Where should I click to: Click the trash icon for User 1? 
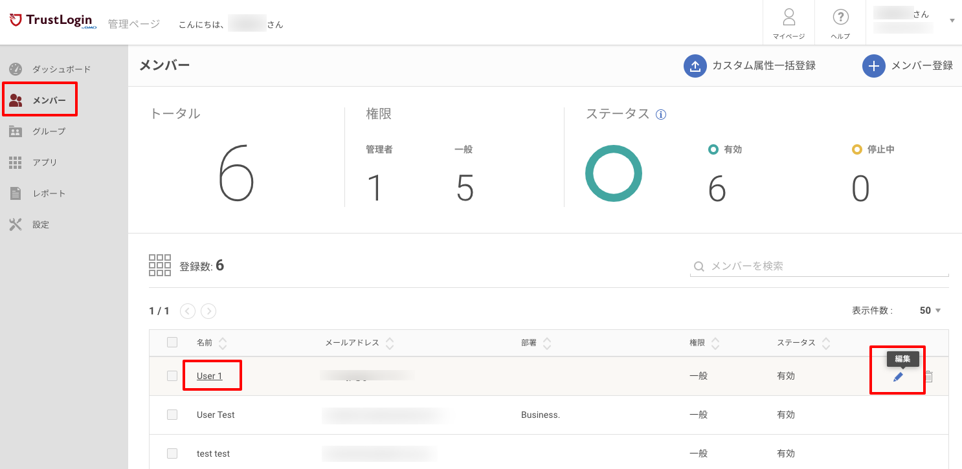click(928, 376)
